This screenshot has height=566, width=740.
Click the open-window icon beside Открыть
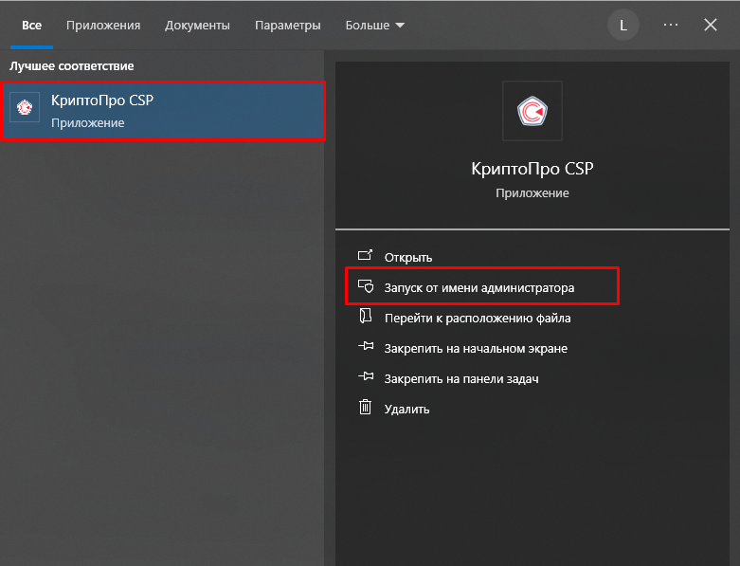[x=365, y=256]
